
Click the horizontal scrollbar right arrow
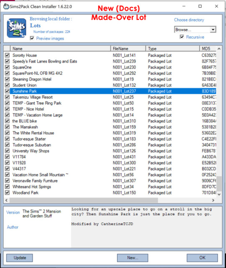coord(213,200)
